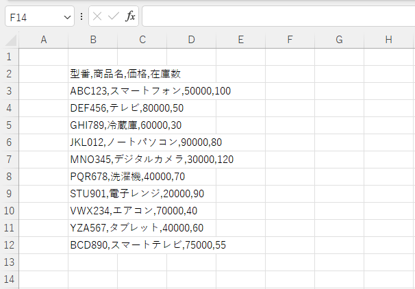
Task: Select row 8 header
Action: point(10,177)
